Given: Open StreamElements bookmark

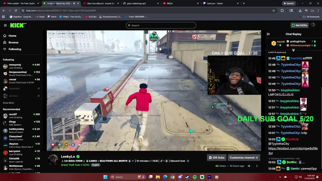Looking at the screenshot, I should tap(110, 17).
